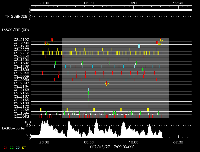
Task: Click the red C1 legend label
Action: click(x=5, y=147)
